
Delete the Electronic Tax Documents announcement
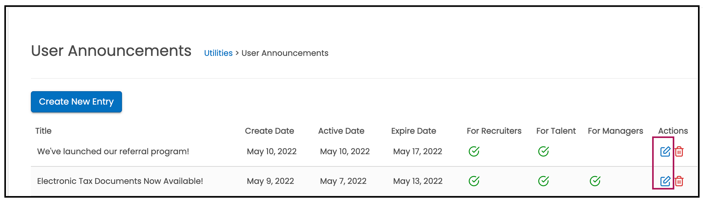[679, 181]
